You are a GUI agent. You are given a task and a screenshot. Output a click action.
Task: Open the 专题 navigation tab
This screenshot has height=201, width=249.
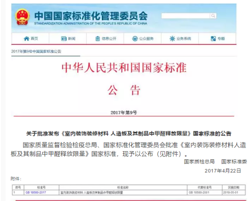(x=217, y=39)
